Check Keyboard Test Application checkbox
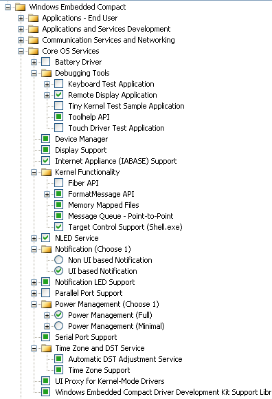The width and height of the screenshot is (272, 399). coord(58,84)
